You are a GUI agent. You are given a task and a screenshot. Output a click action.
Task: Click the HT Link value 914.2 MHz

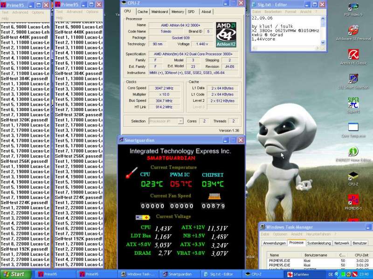(164, 107)
